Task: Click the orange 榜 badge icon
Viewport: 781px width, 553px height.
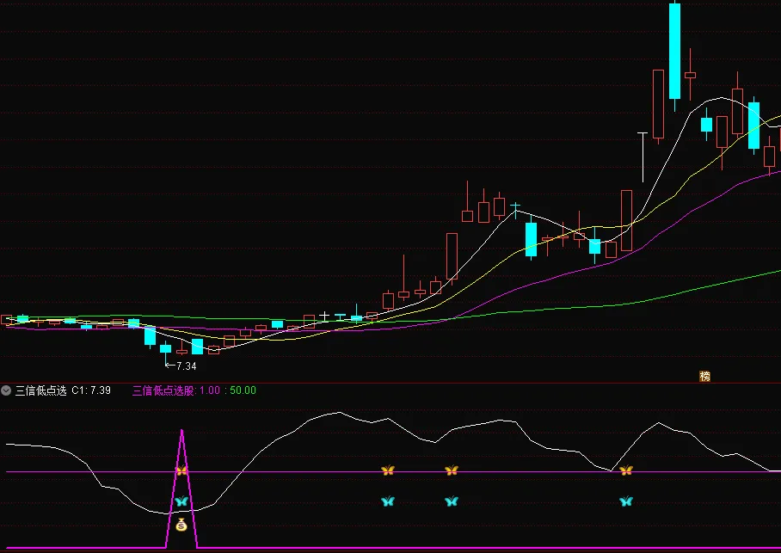Action: [704, 377]
